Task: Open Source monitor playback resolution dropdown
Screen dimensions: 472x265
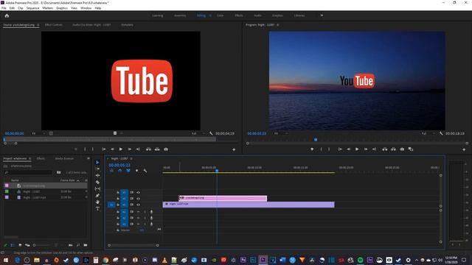Action: (198, 133)
